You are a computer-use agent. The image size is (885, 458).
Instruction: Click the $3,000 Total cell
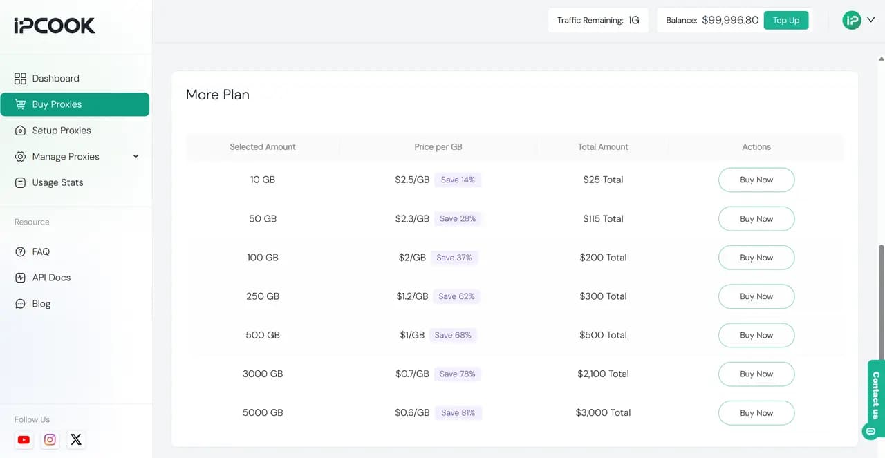(603, 412)
